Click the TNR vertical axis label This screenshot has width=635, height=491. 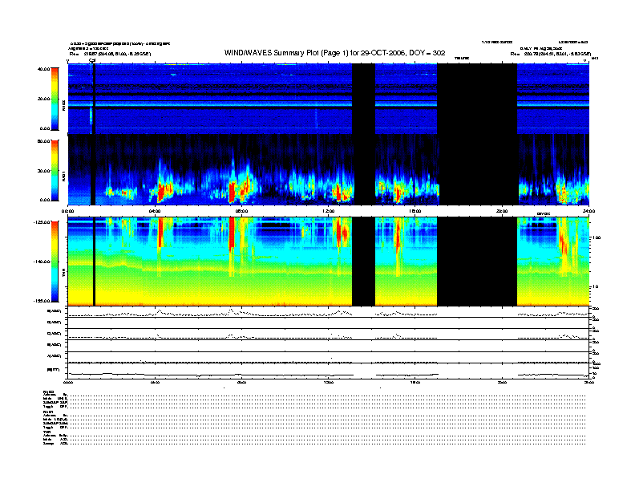63,274
